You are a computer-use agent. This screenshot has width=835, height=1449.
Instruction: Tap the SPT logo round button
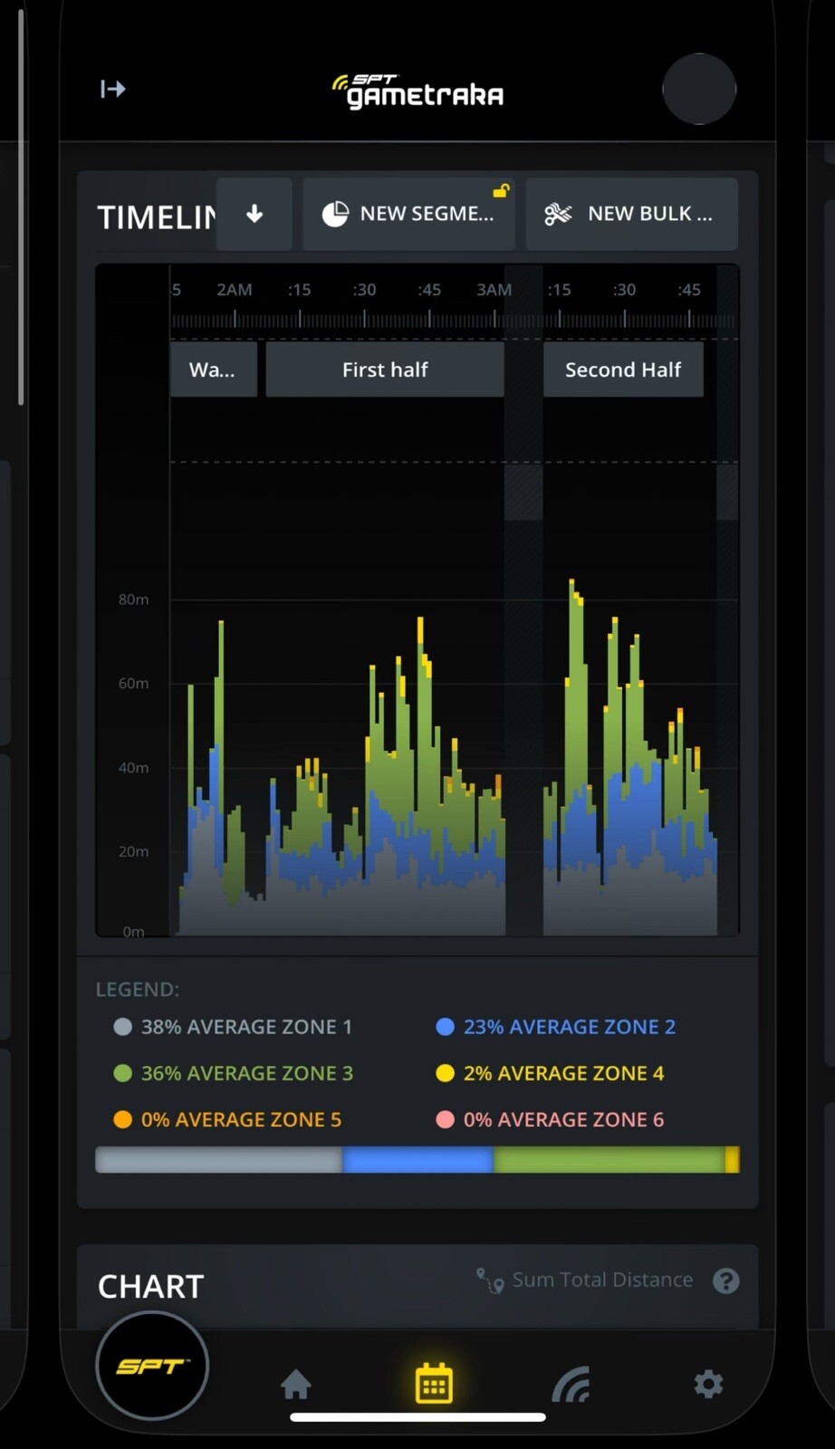pos(152,1366)
